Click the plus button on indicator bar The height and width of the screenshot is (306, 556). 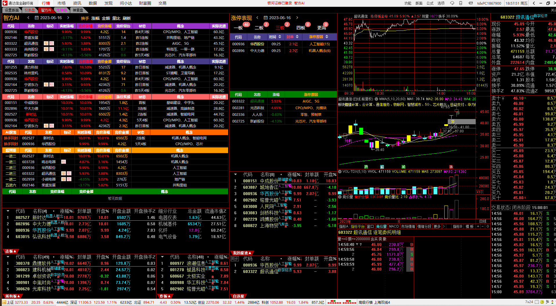[478, 226]
